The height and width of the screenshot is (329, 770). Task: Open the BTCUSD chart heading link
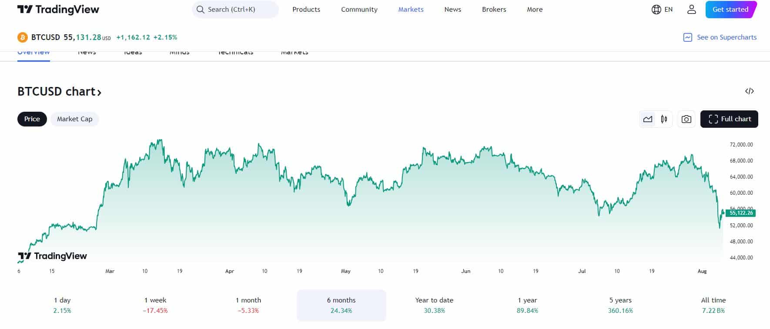[x=60, y=92]
